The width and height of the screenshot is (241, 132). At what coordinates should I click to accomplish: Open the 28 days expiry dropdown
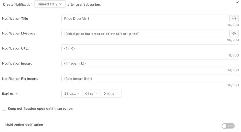click(72, 93)
